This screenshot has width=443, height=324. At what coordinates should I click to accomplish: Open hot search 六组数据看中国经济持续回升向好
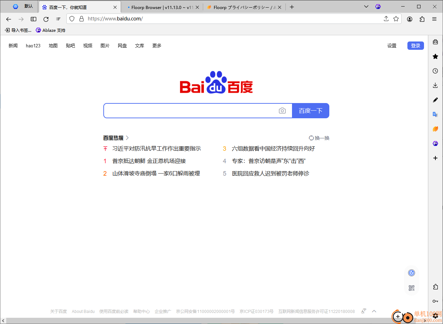pyautogui.click(x=273, y=149)
